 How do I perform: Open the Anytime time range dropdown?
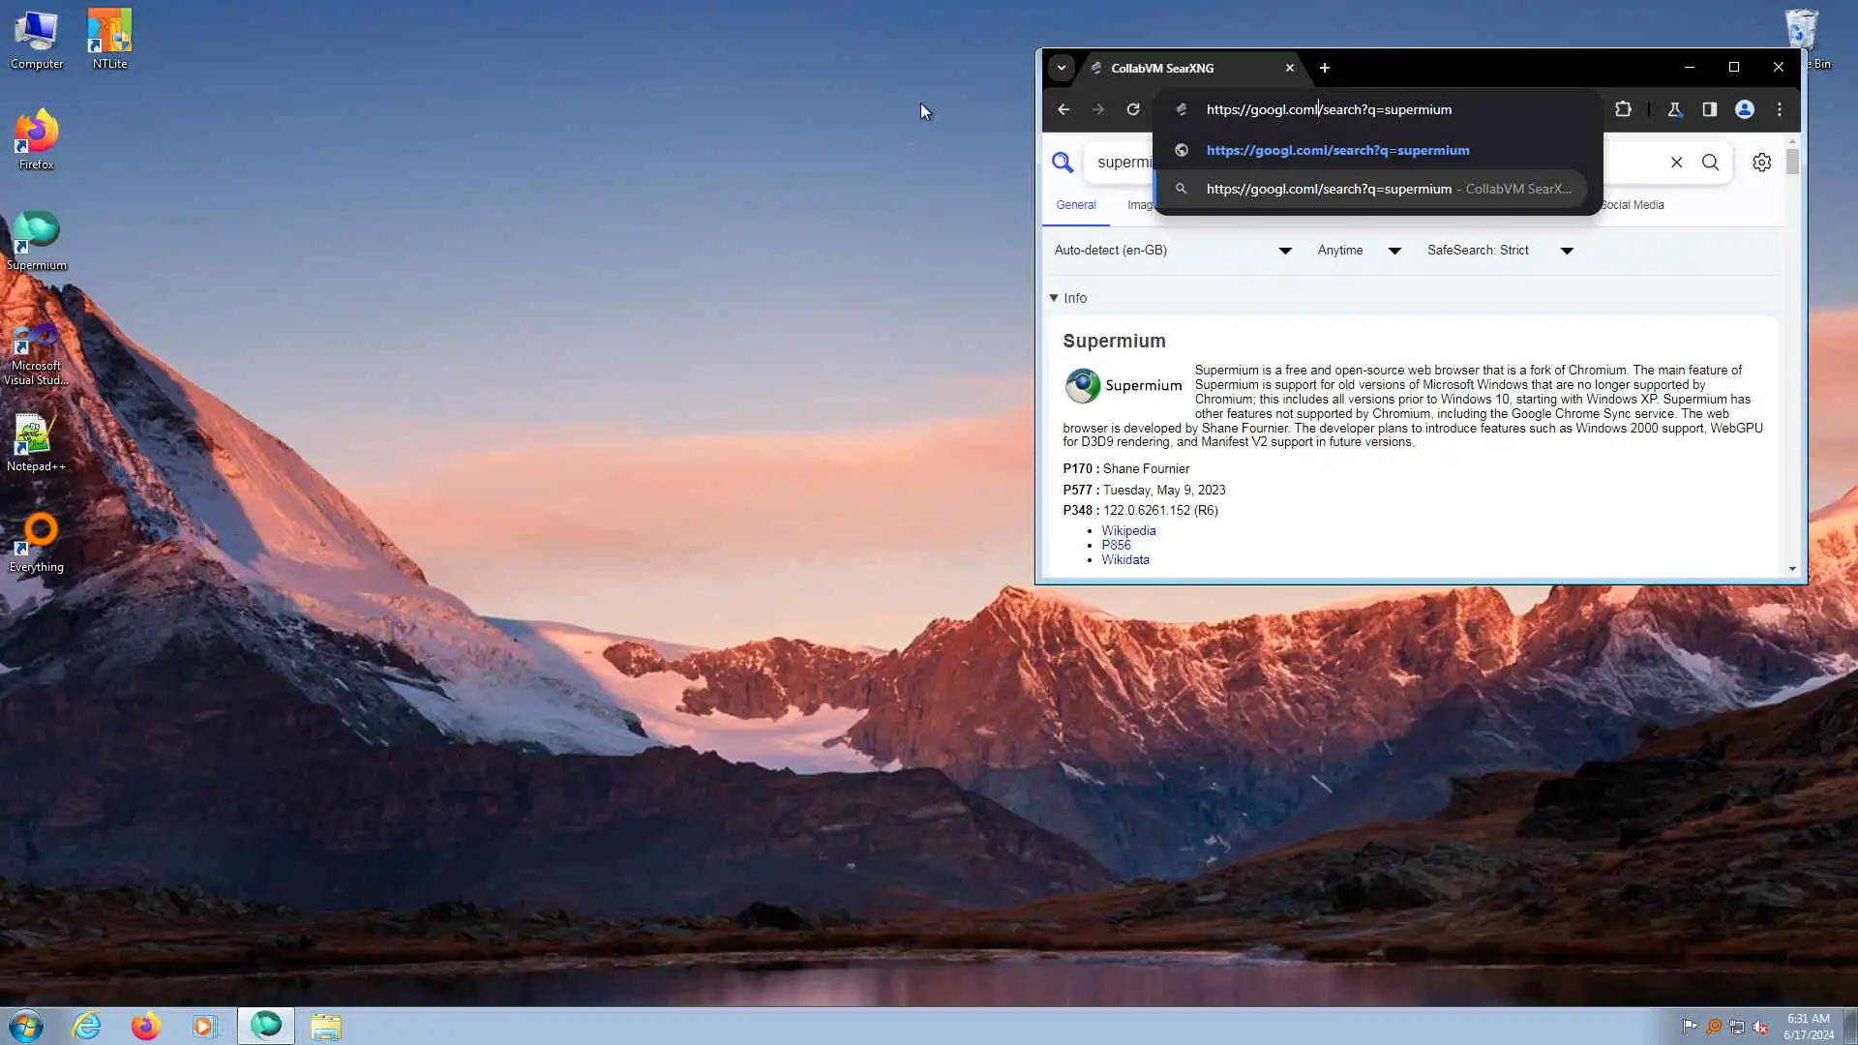click(x=1359, y=251)
